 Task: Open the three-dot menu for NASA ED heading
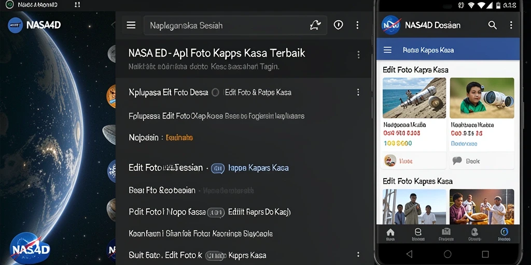pos(358,55)
